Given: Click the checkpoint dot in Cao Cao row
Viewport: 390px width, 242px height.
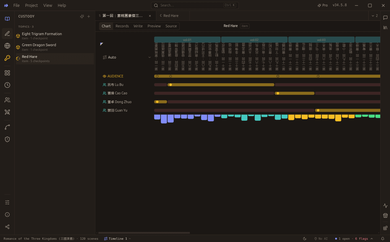Looking at the screenshot, I should coord(278,93).
